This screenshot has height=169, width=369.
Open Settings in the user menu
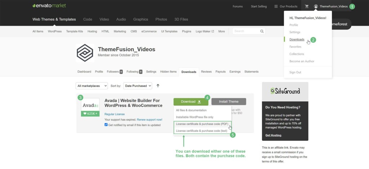(x=295, y=32)
